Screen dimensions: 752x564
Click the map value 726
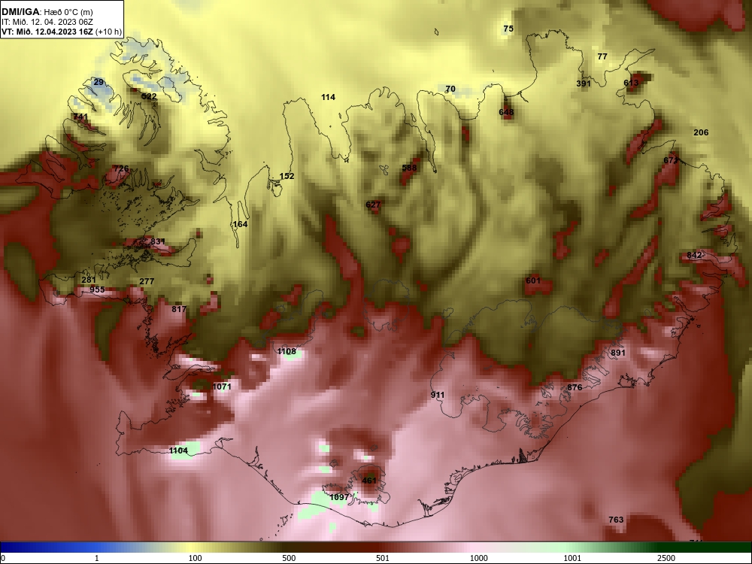coord(121,168)
